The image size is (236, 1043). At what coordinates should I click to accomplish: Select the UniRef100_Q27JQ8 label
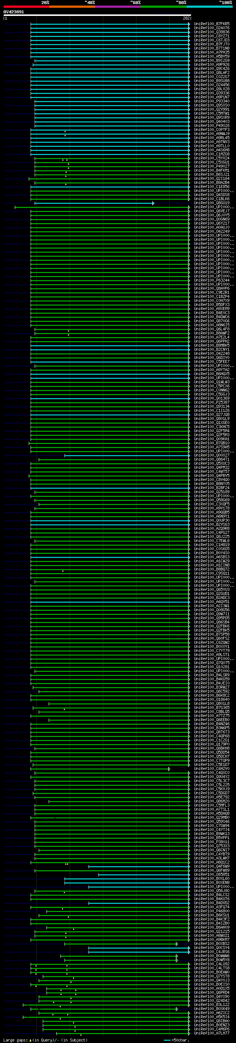point(212,415)
